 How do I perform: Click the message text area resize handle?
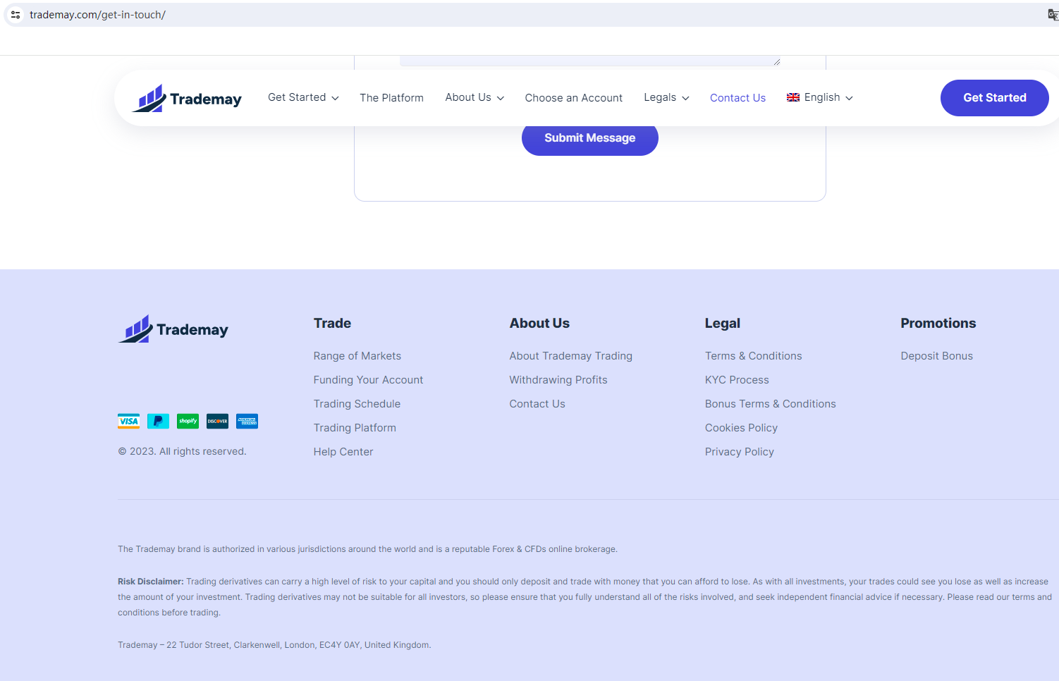(x=776, y=62)
